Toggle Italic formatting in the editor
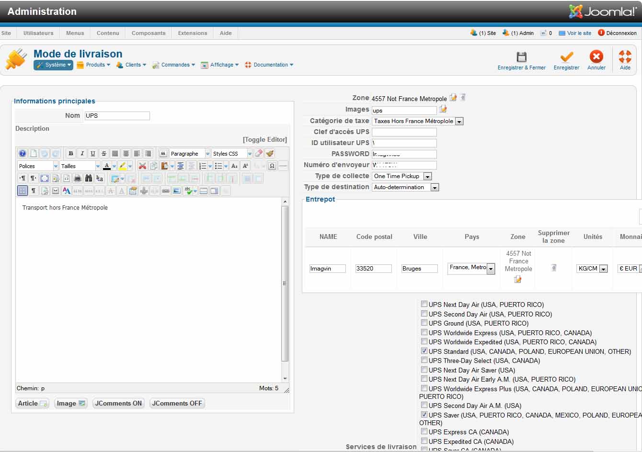The image size is (642, 452). [x=82, y=154]
